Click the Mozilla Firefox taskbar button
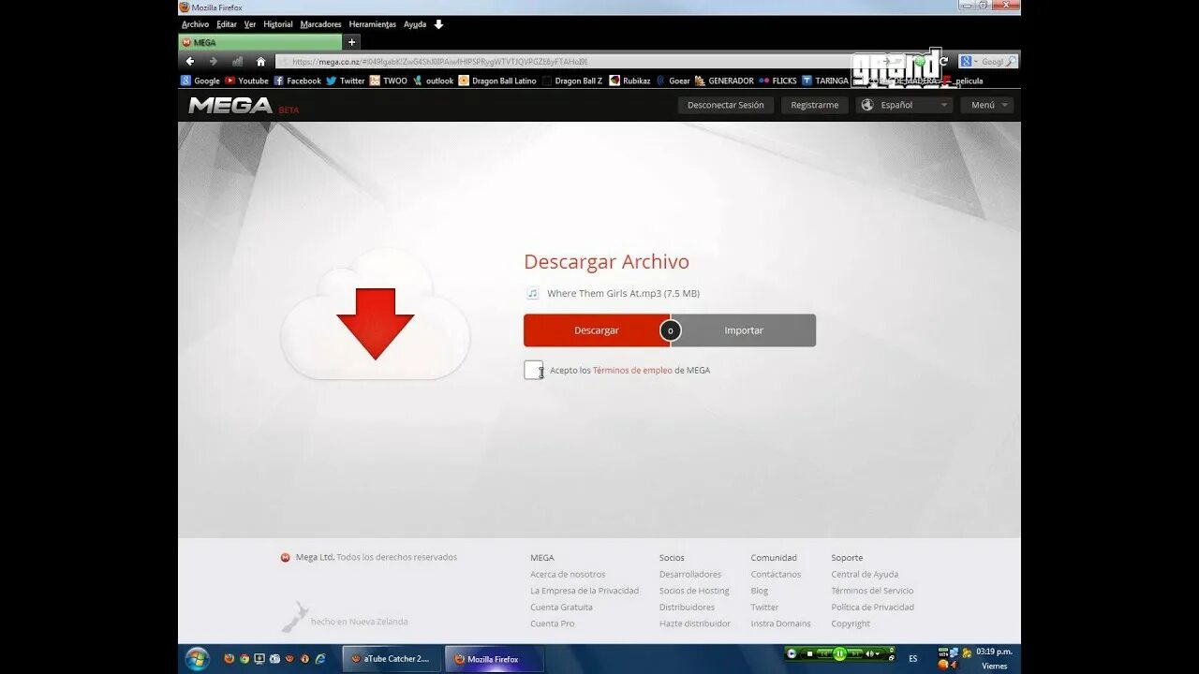This screenshot has height=674, width=1199. click(x=493, y=659)
